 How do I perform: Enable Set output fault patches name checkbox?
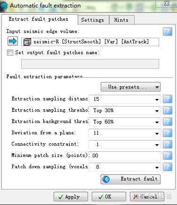coord(10,52)
